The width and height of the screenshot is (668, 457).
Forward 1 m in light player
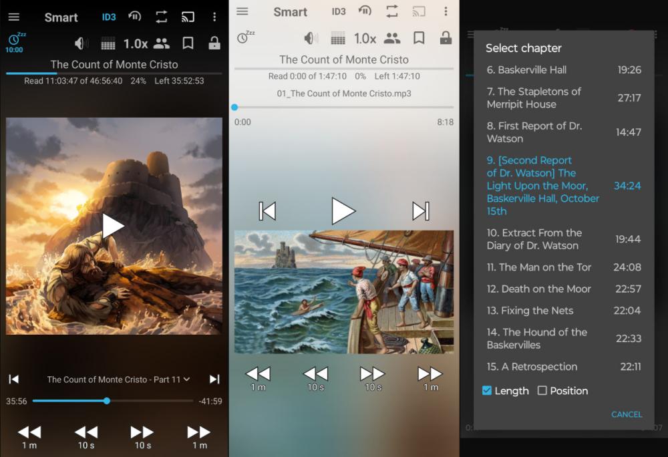430,379
